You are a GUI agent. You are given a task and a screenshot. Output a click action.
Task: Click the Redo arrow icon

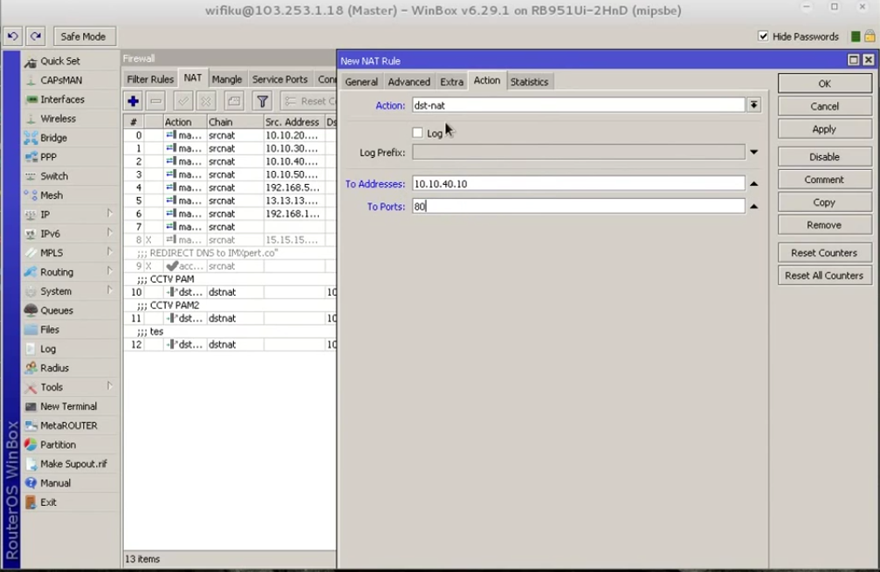36,37
